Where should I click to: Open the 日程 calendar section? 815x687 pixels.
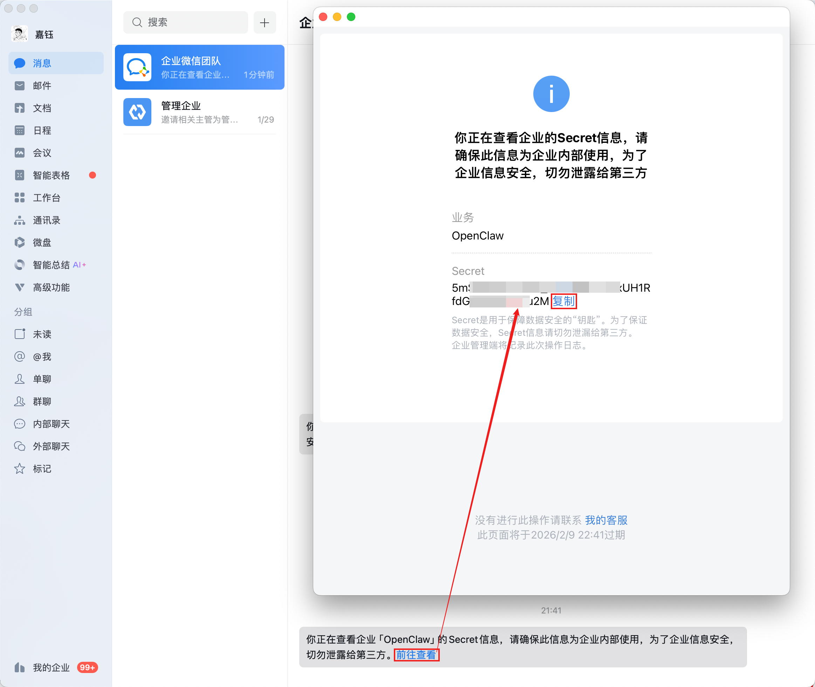[42, 131]
